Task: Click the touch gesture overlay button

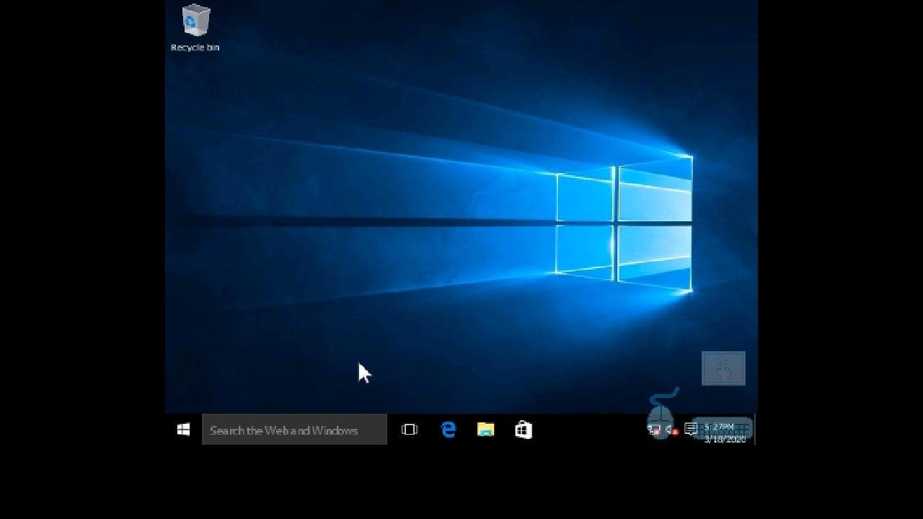Action: tap(723, 368)
